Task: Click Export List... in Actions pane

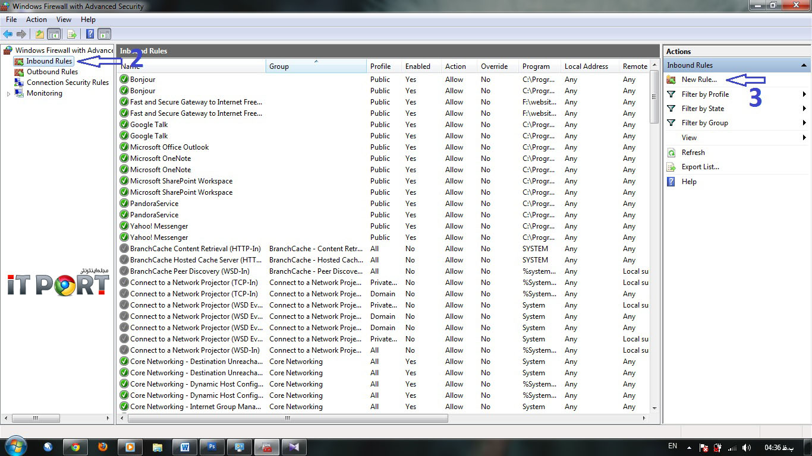Action: tap(700, 167)
